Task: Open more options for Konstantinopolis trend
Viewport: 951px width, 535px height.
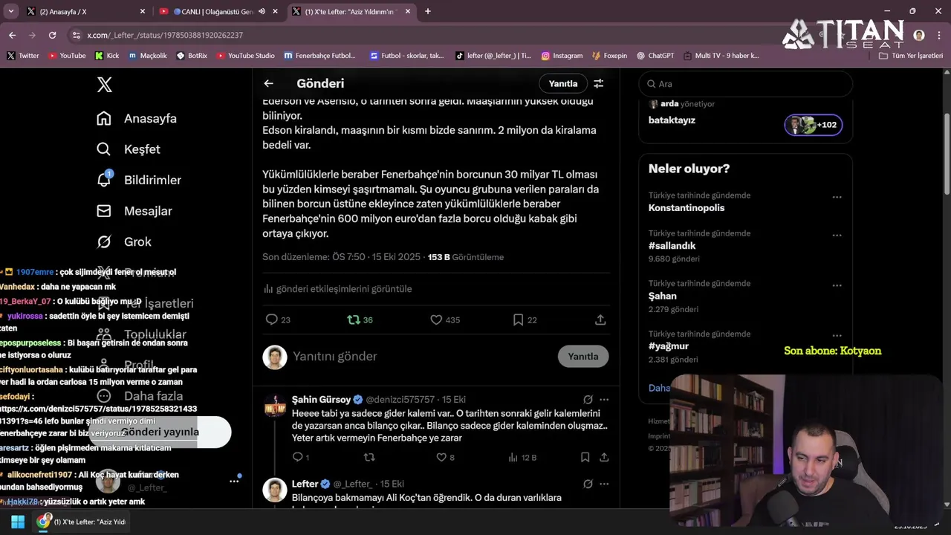Action: pos(837,198)
